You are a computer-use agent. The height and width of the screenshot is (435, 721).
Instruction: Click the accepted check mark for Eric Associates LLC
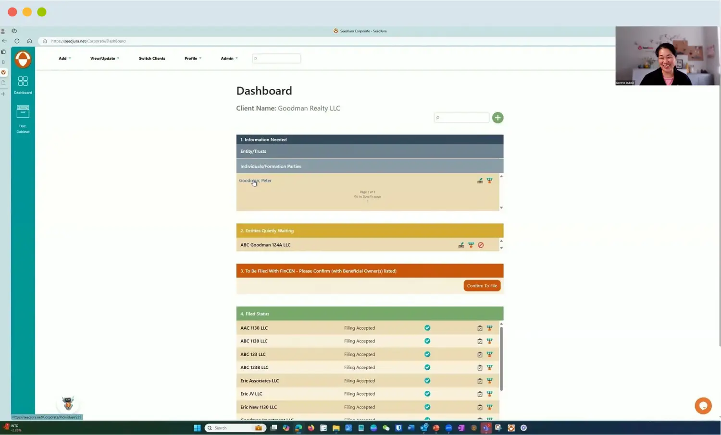427,381
